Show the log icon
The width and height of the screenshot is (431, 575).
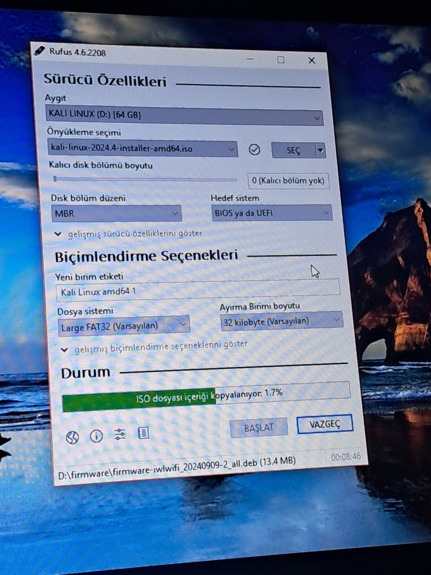click(143, 433)
